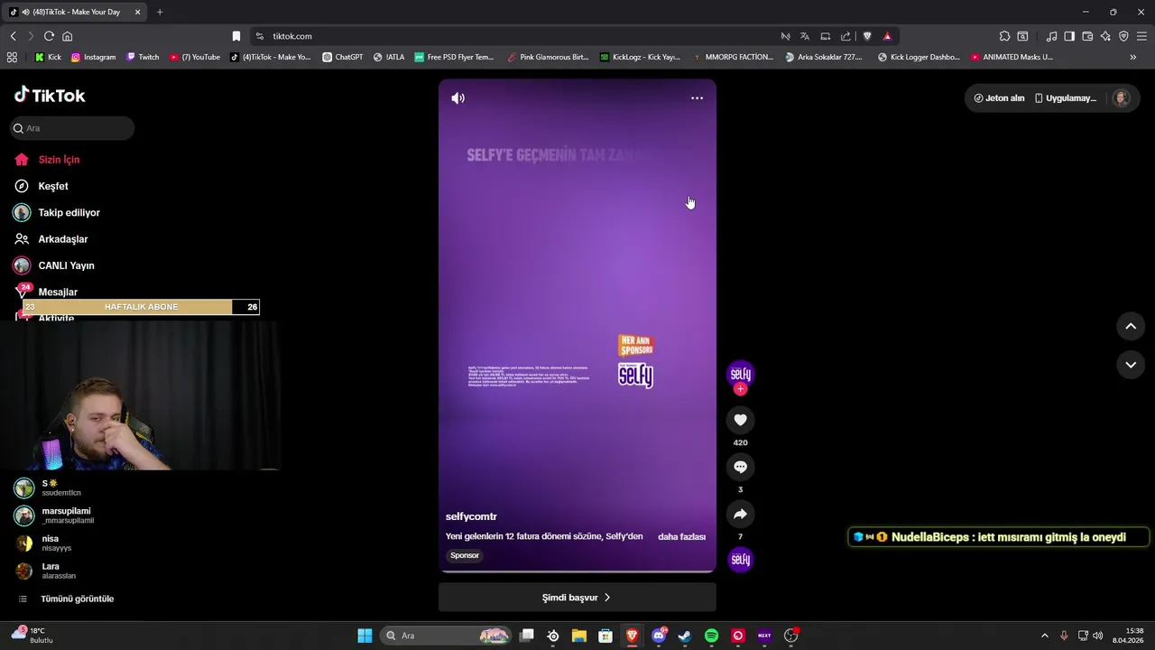1155x650 pixels.
Task: Open the Windows Start menu
Action: coord(365,636)
